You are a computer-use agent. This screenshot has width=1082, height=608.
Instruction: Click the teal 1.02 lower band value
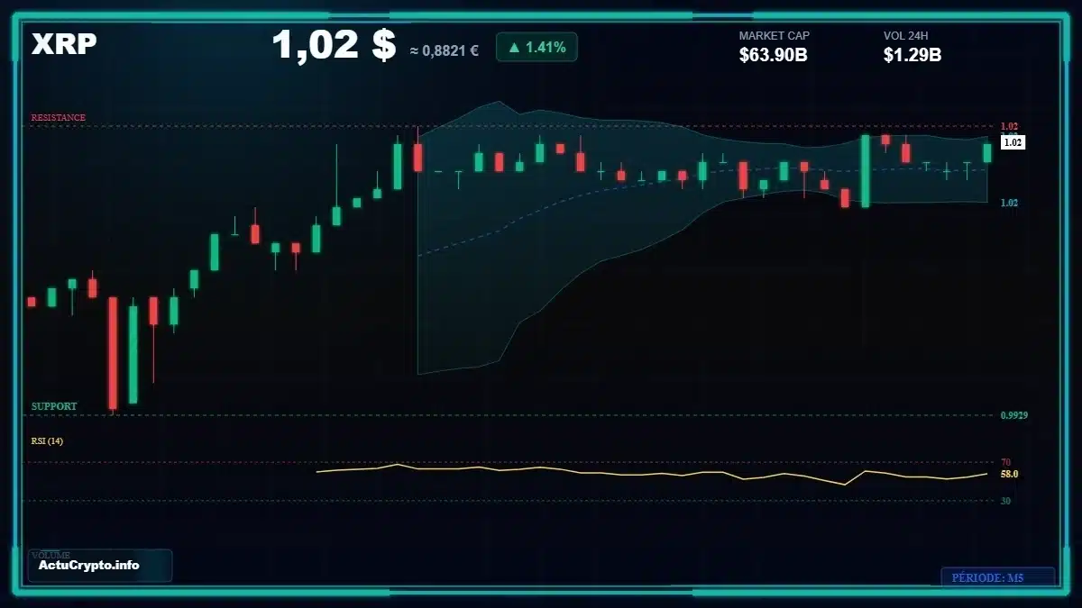pyautogui.click(x=1009, y=203)
